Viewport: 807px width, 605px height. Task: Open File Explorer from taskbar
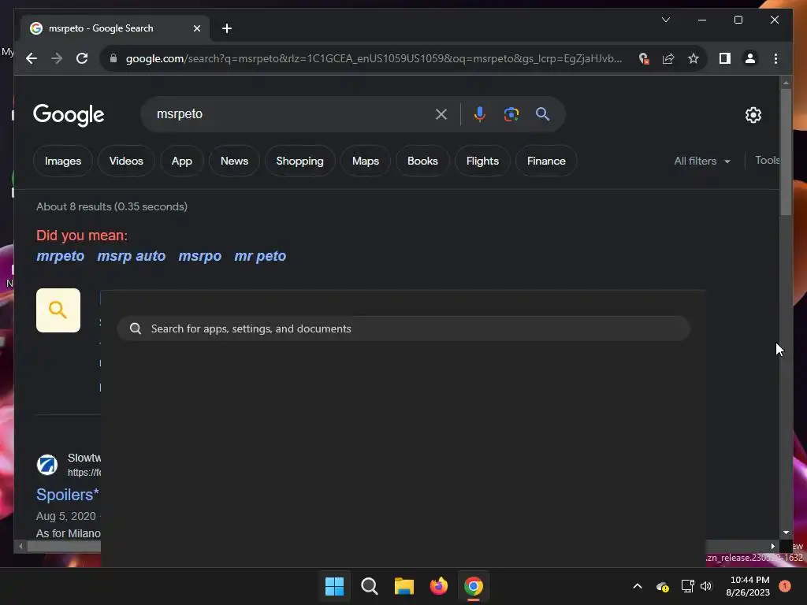404,586
